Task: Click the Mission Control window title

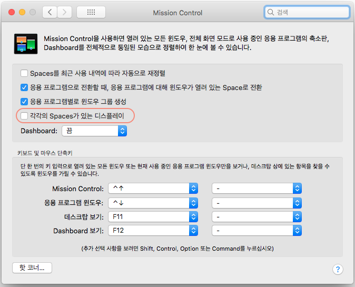Action: coord(177,13)
